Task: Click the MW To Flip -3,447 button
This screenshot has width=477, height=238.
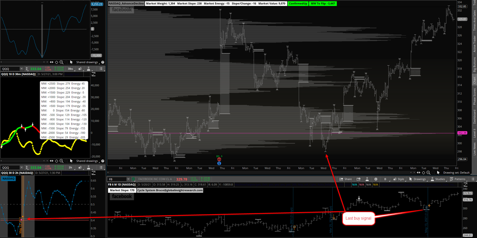Action: (323, 3)
